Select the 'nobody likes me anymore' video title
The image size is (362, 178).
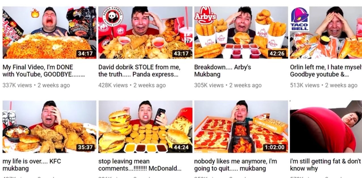[x=236, y=165]
